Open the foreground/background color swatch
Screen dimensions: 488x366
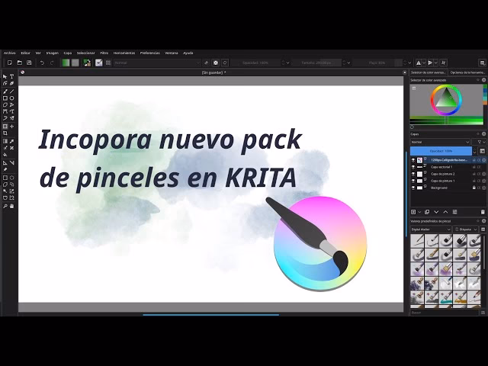[87, 63]
